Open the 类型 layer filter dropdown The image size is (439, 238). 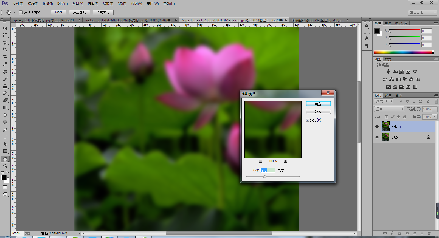(384, 101)
